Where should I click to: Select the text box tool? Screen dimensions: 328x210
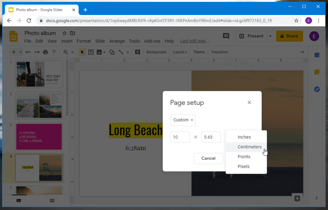click(x=91, y=52)
